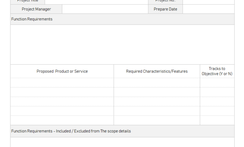Click the Proposed Product or Service column header
Screen dimensions: 244x147
coord(62,71)
